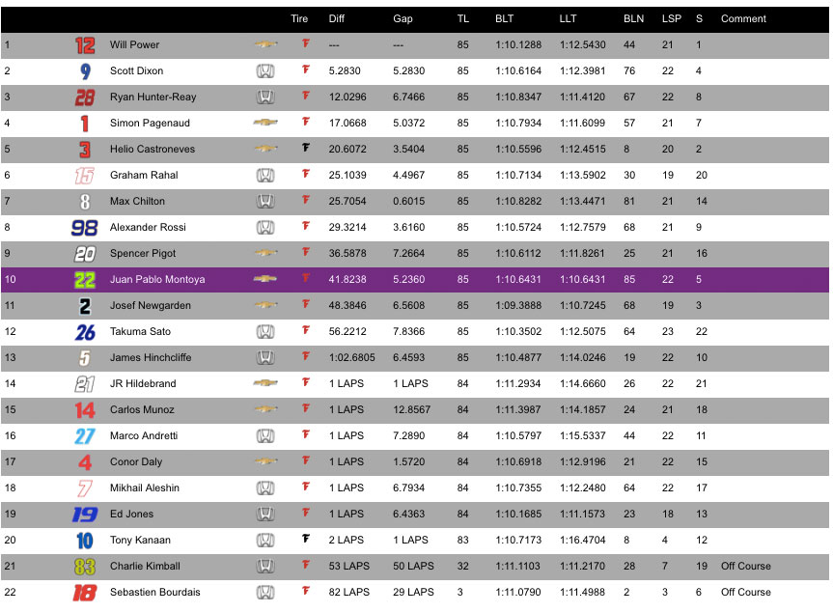Click car number 22 icon for Juan Pablo Montoya

[x=85, y=280]
